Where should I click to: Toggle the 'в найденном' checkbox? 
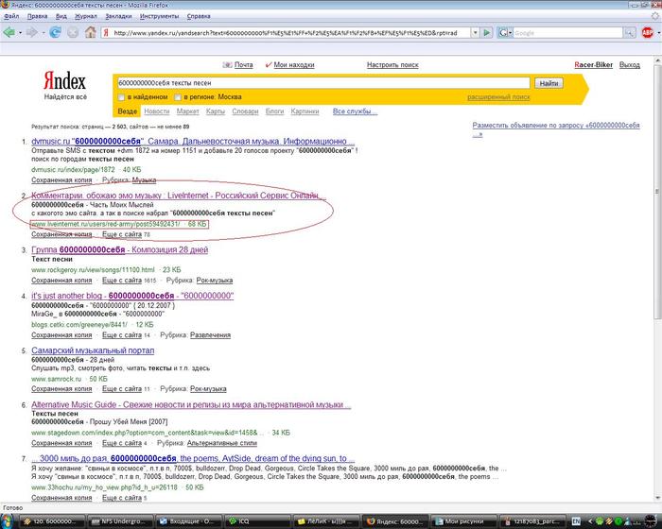(x=121, y=97)
